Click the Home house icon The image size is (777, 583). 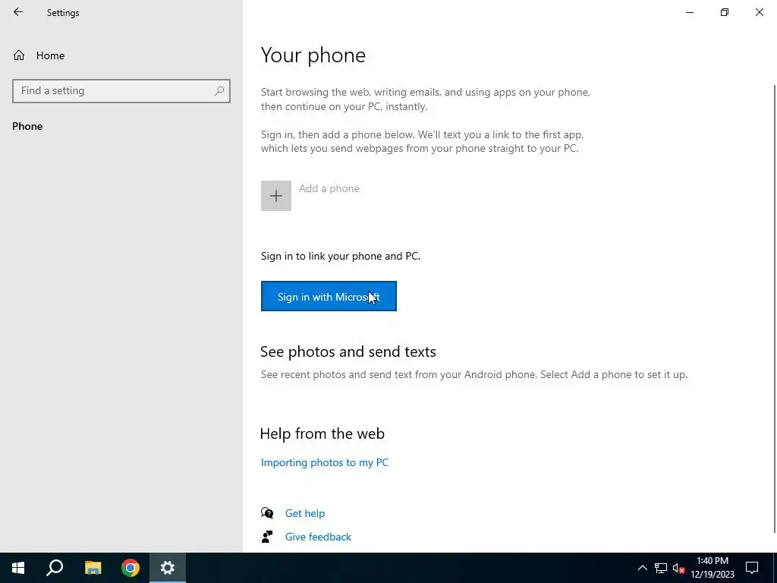click(19, 55)
